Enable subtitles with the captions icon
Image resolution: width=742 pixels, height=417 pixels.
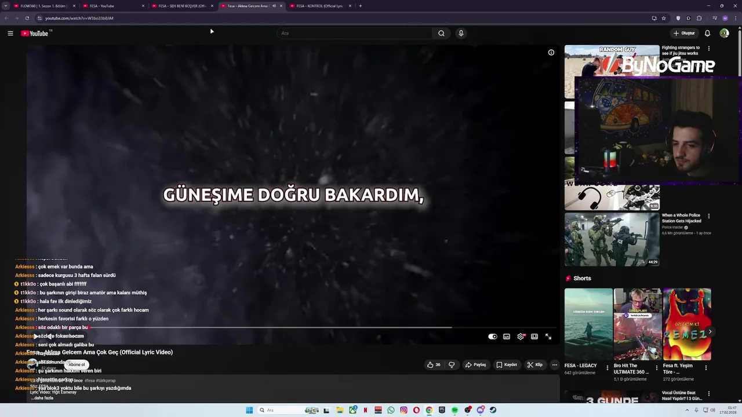(507, 336)
